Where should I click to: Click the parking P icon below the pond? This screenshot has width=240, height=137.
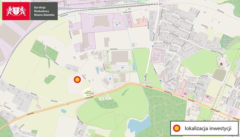tap(110, 79)
